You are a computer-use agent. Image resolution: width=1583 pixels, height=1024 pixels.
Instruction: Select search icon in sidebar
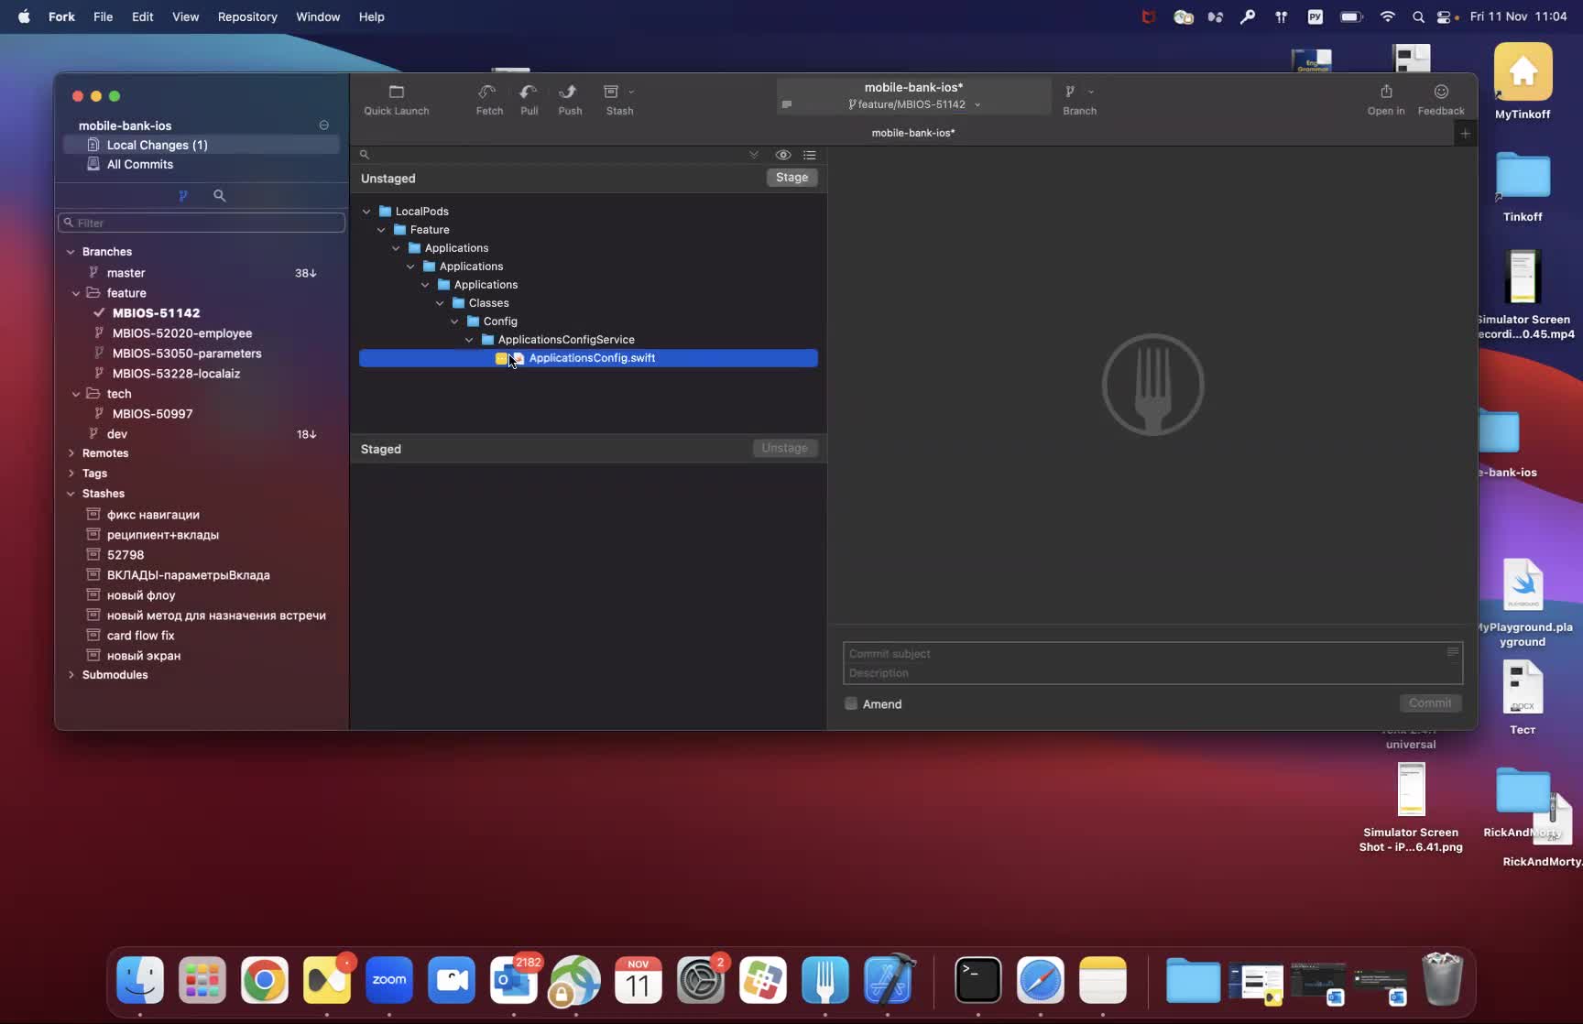tap(220, 195)
